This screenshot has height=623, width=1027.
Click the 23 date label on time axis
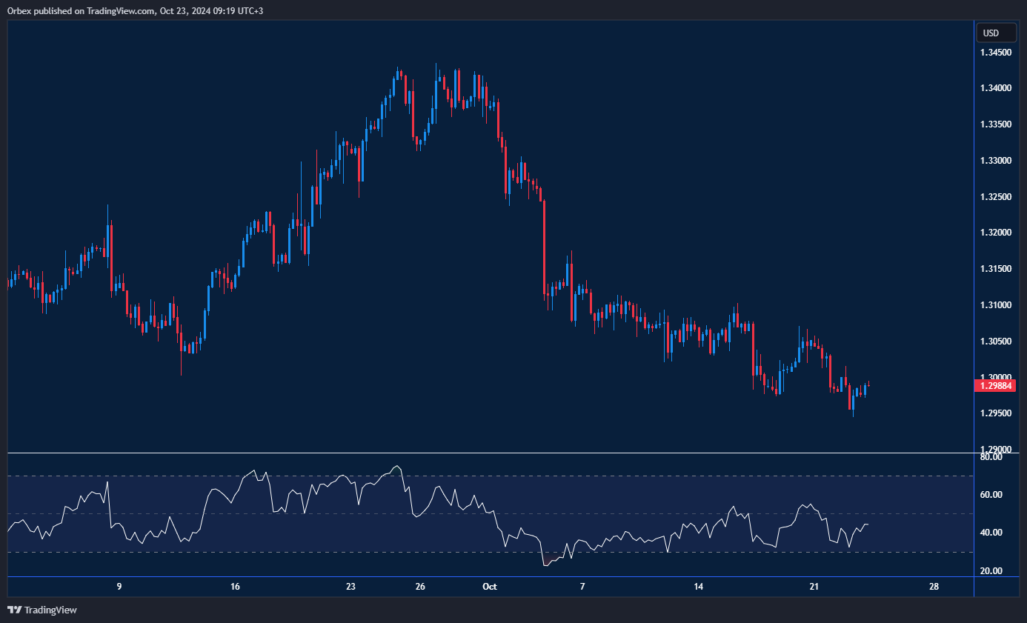click(x=350, y=587)
